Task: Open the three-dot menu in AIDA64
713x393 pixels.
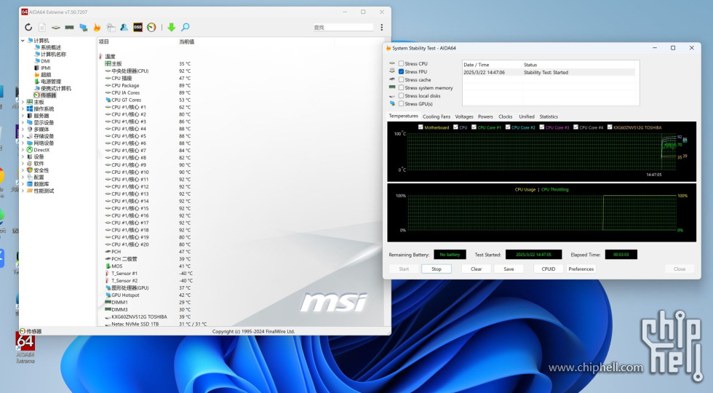Action: pyautogui.click(x=381, y=28)
